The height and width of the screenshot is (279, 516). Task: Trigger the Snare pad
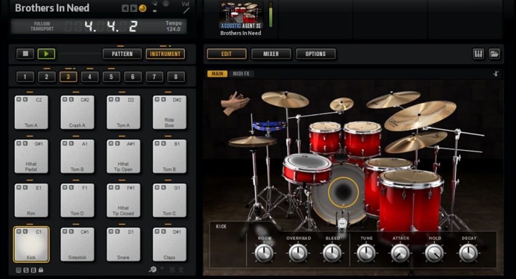point(123,244)
